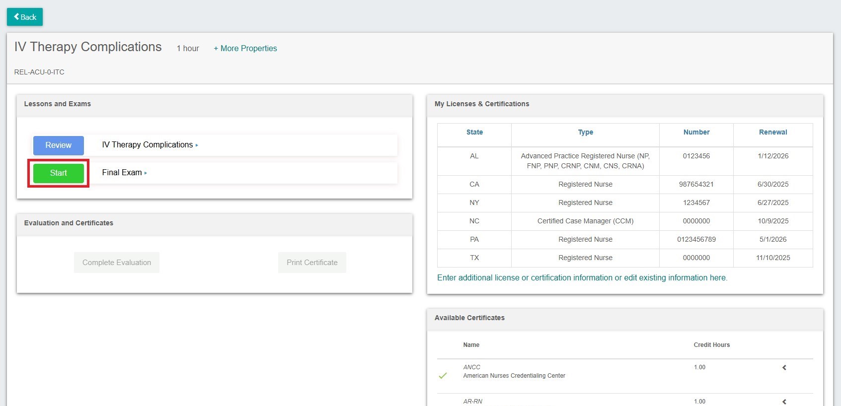Click the 1 hour duration label

coord(188,49)
